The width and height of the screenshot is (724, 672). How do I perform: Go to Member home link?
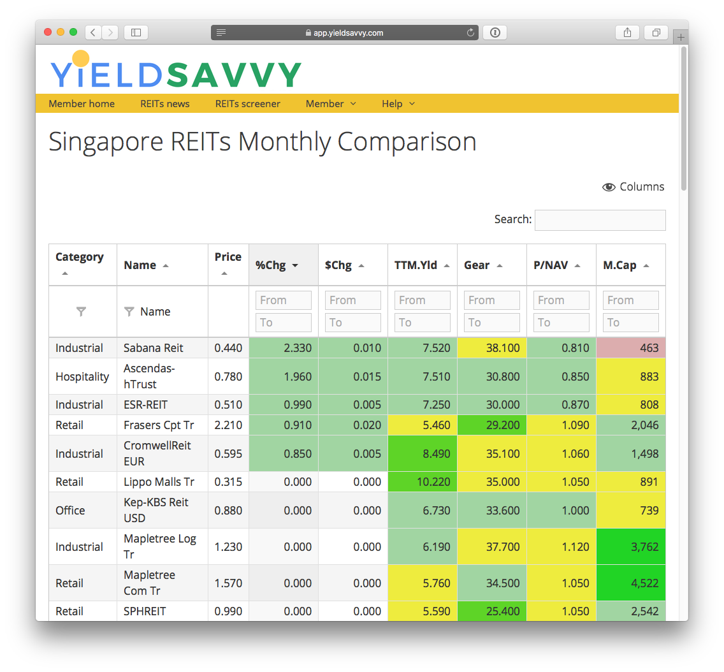tap(82, 103)
